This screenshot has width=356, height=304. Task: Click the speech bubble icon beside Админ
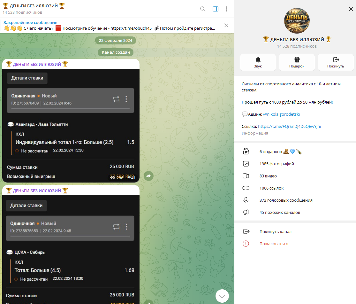click(x=245, y=114)
